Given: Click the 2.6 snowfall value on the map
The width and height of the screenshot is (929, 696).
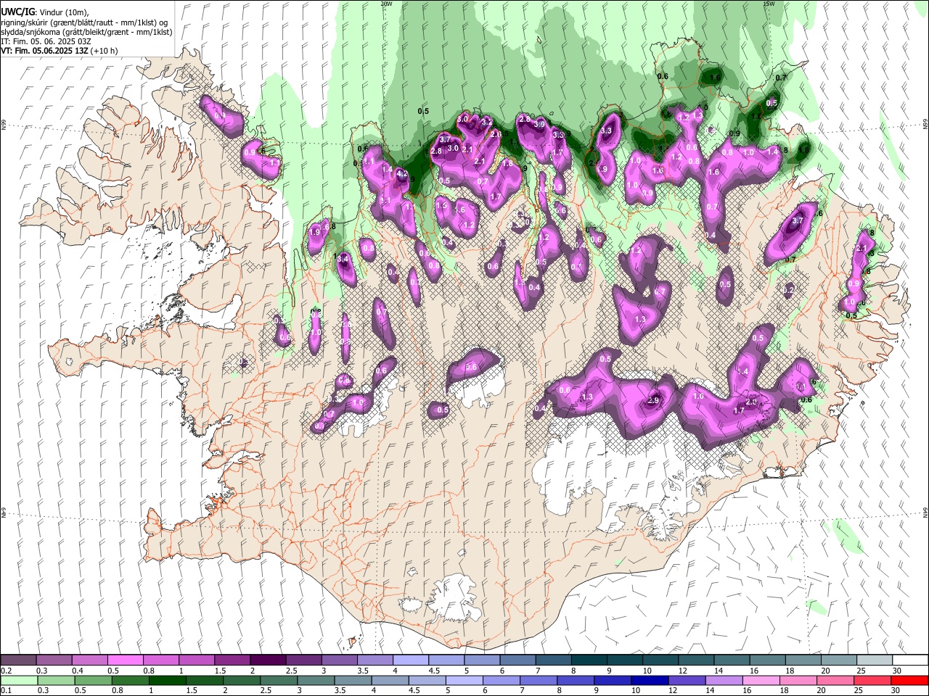Looking at the screenshot, I should click(x=496, y=134).
